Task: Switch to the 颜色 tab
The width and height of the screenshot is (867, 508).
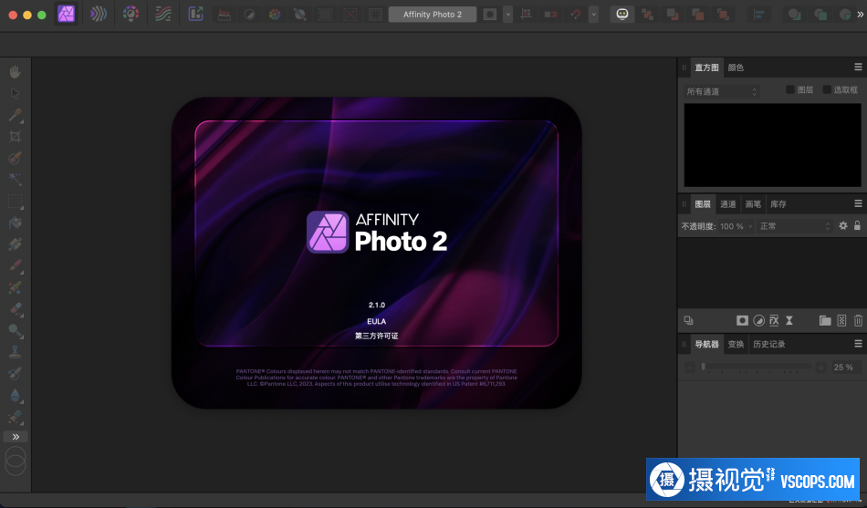Action: [x=736, y=67]
